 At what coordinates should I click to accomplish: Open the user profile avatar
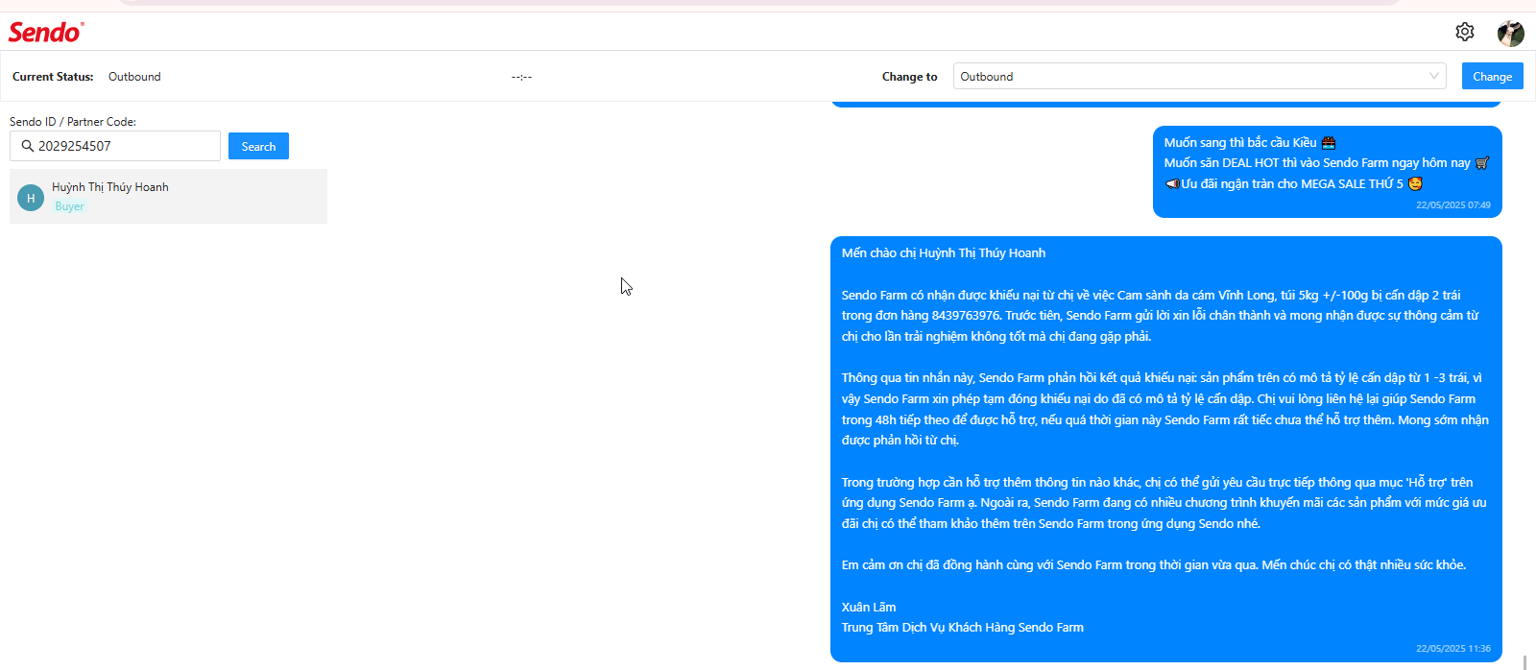(1511, 33)
